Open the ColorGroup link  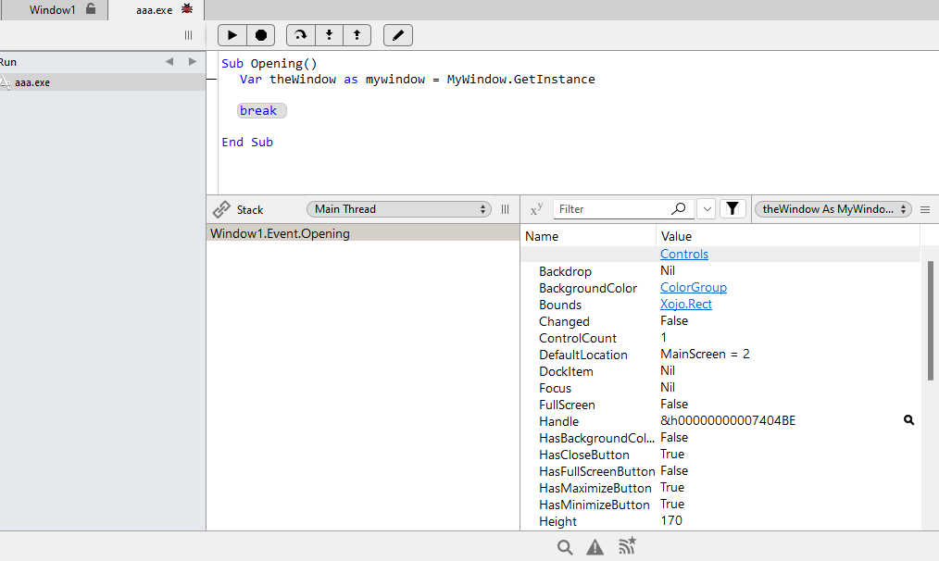(x=694, y=287)
